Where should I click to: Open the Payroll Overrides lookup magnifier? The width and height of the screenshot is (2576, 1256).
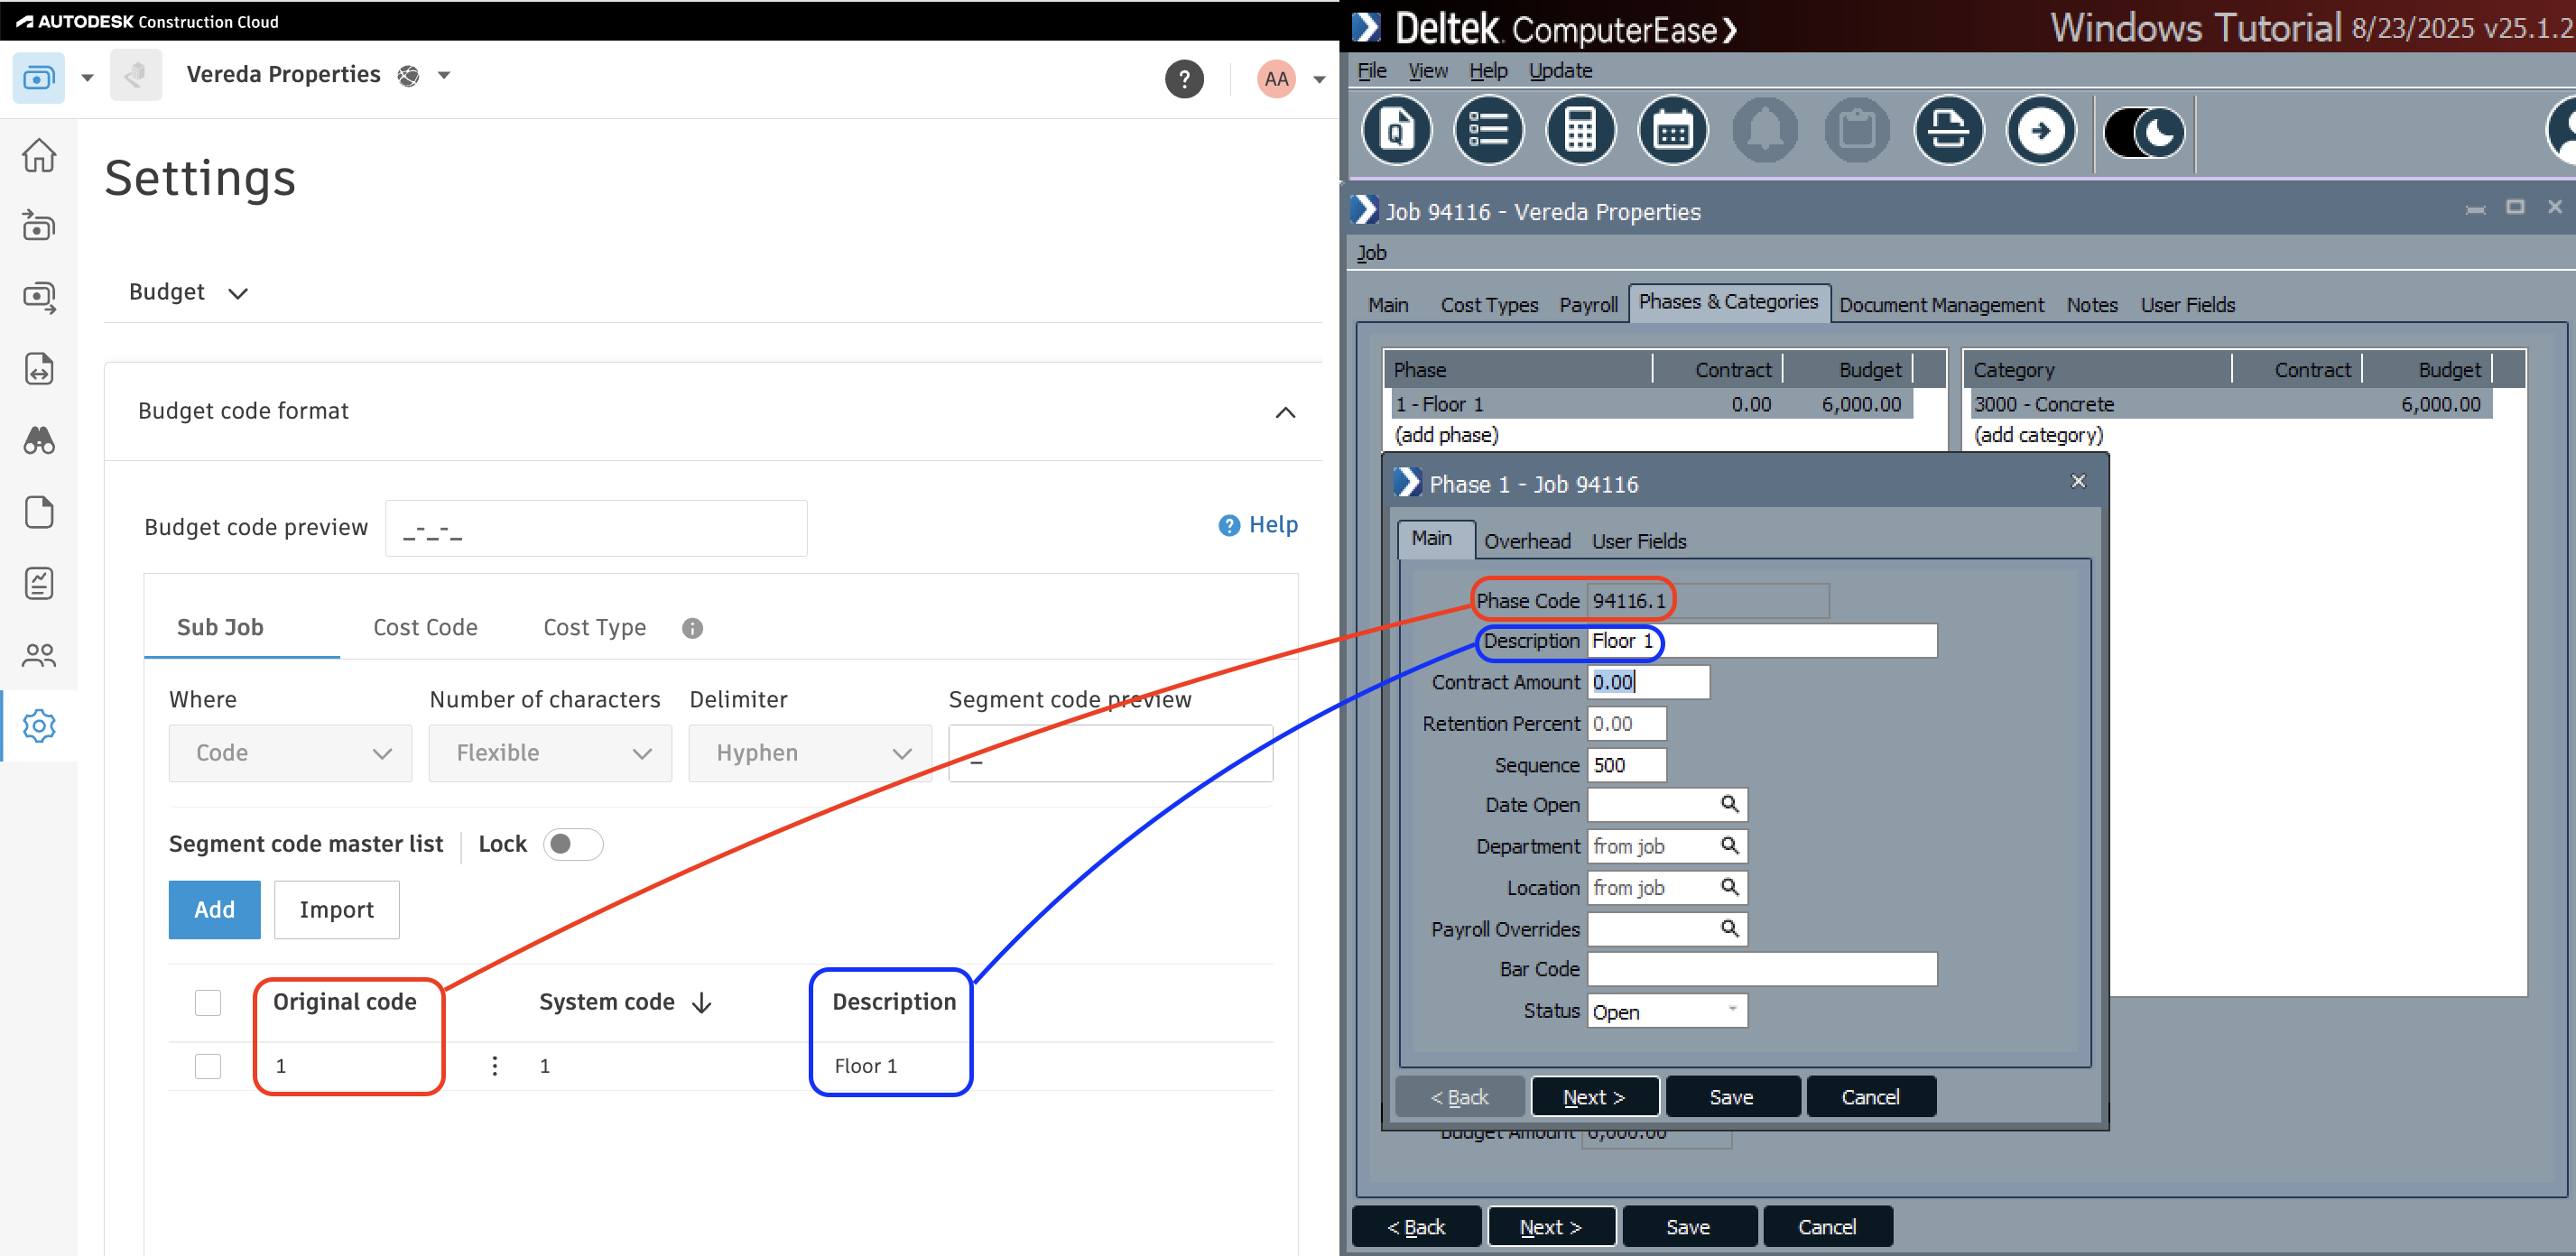(1730, 929)
